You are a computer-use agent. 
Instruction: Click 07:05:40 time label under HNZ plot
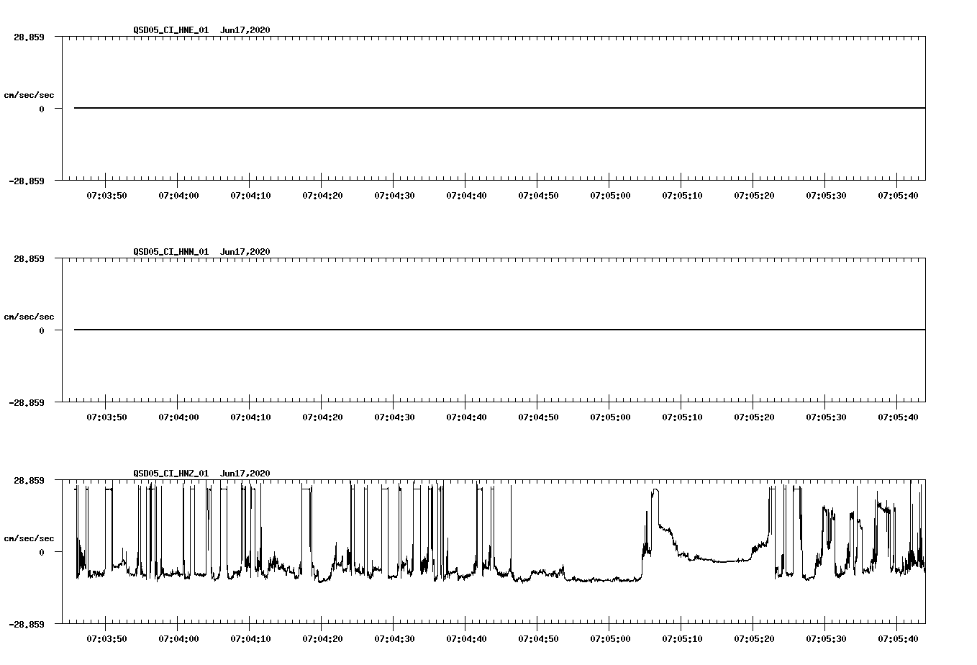898,639
